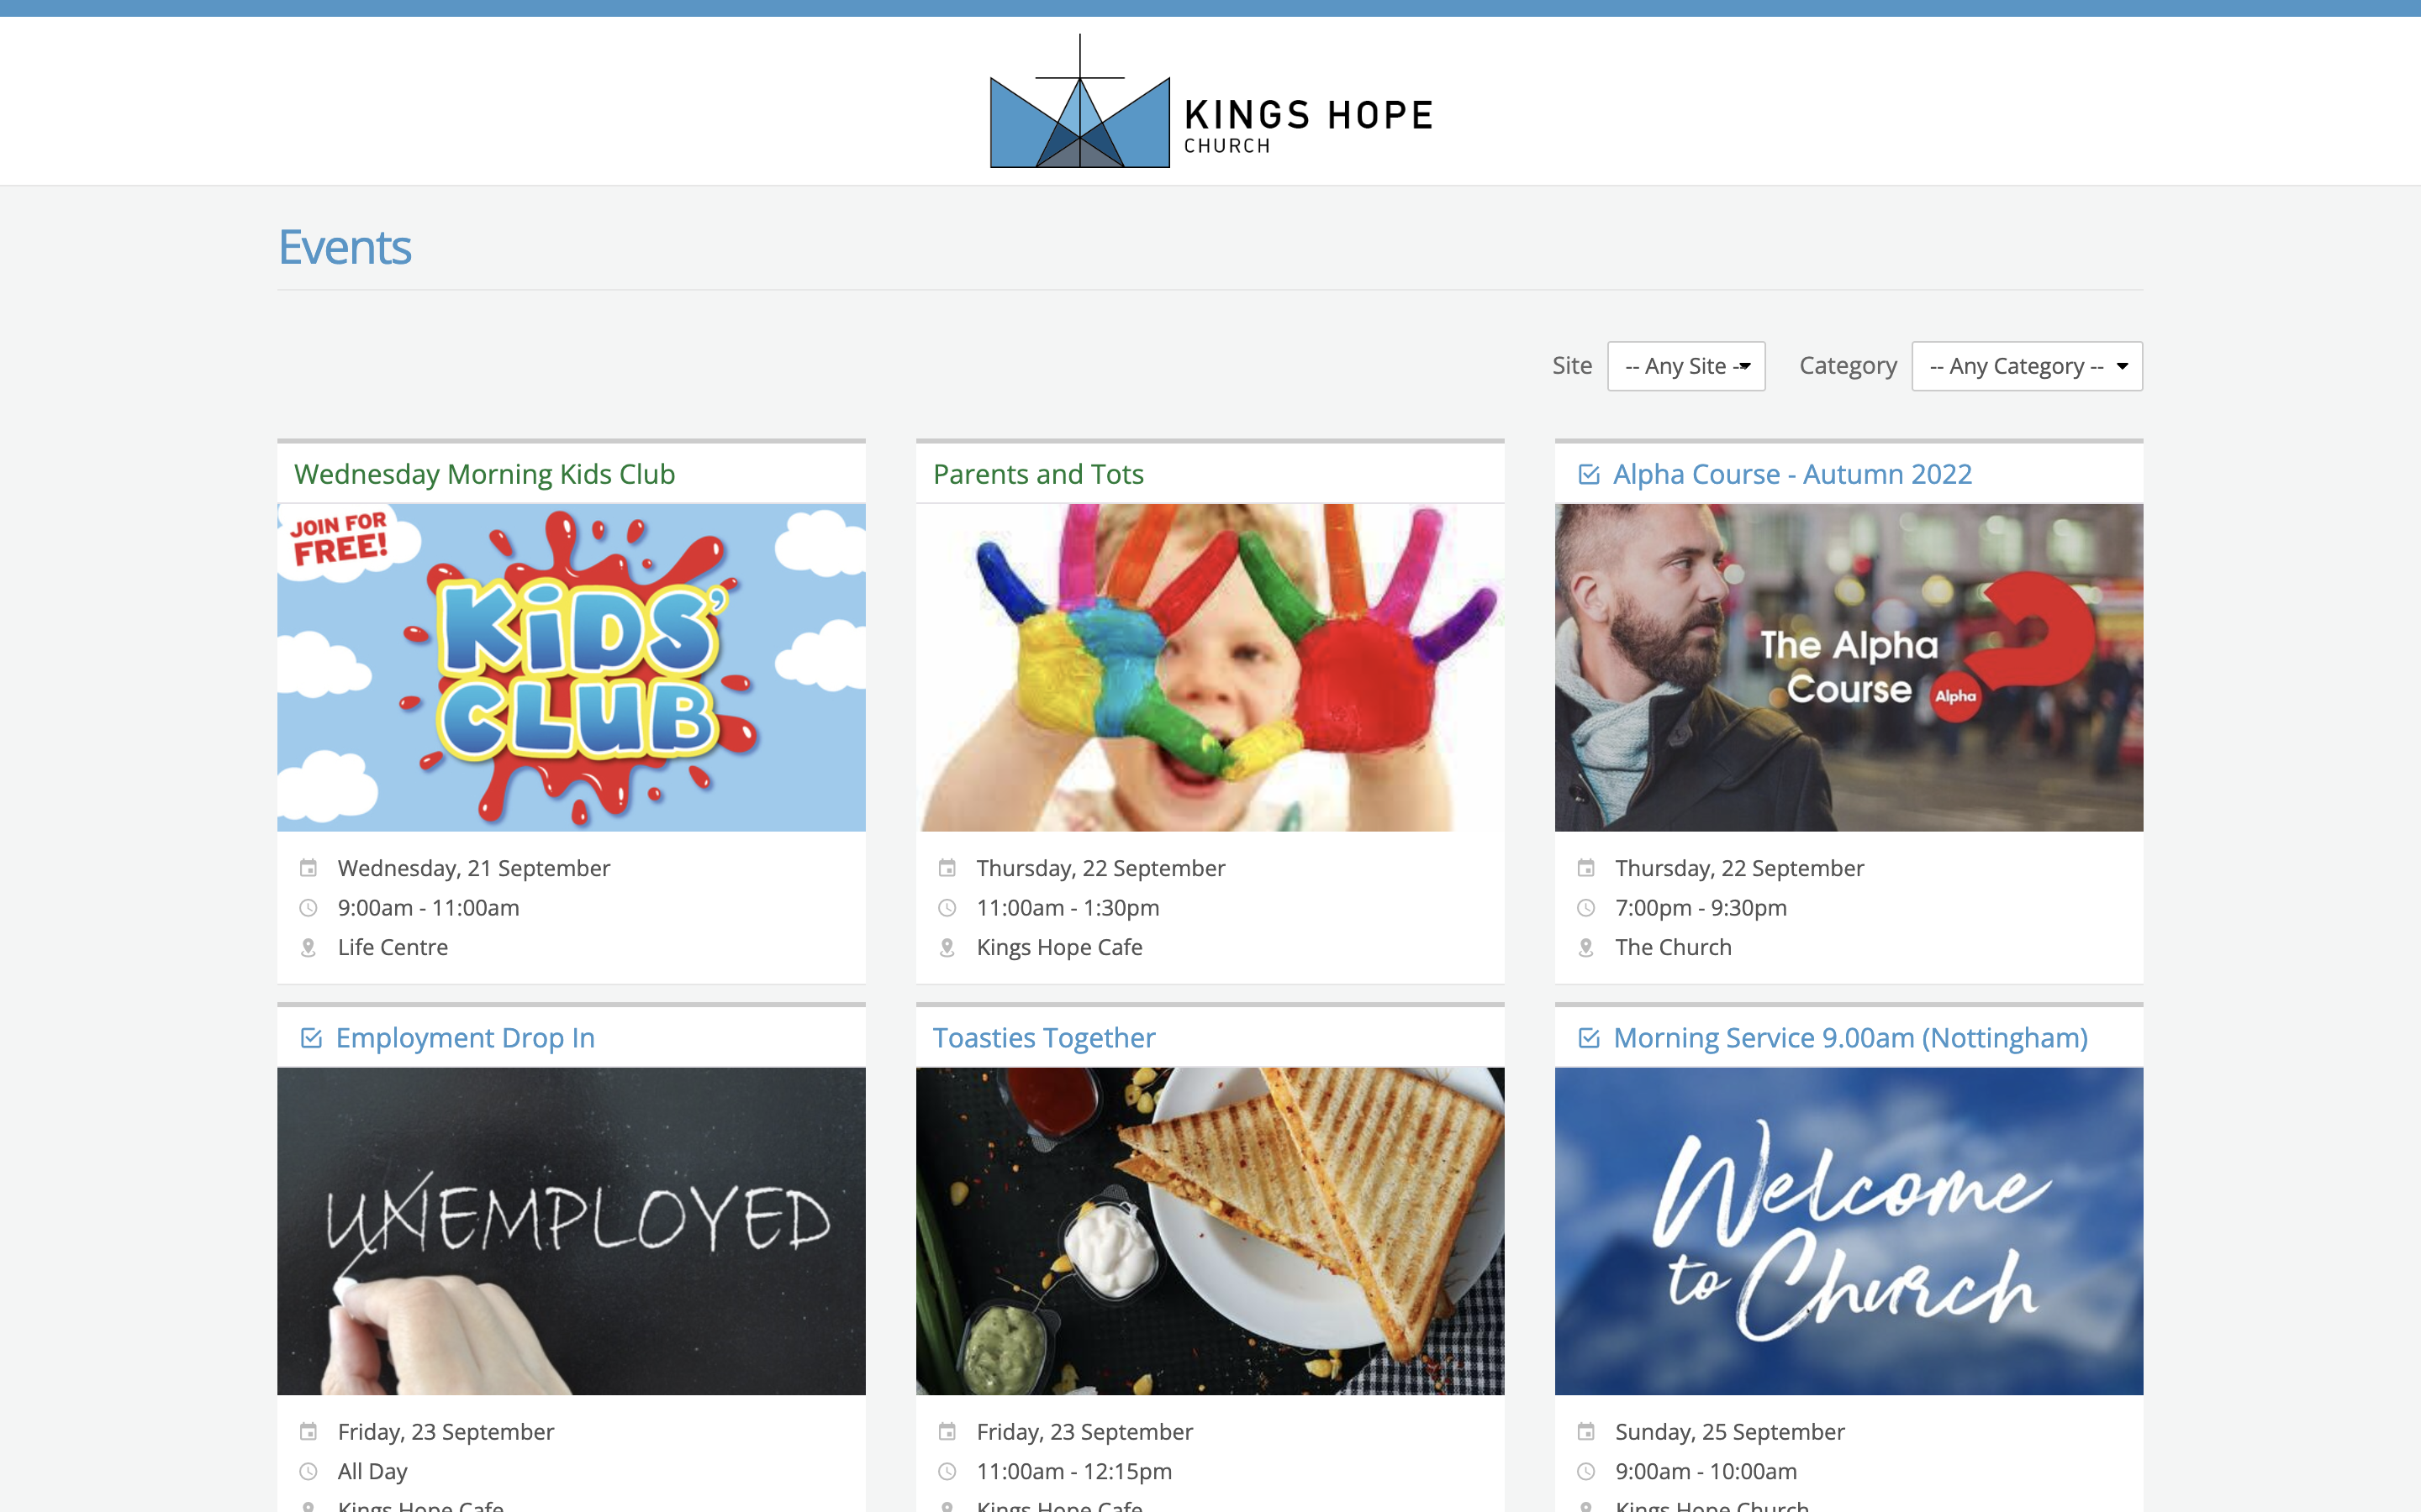The width and height of the screenshot is (2421, 1512).
Task: Select the Kids Club splash banner image
Action: 572,667
